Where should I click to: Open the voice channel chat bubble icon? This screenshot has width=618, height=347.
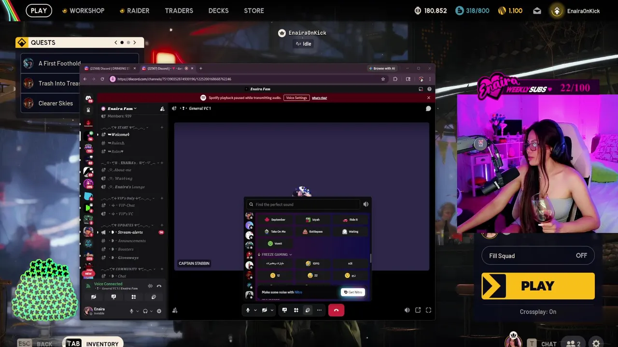(428, 108)
